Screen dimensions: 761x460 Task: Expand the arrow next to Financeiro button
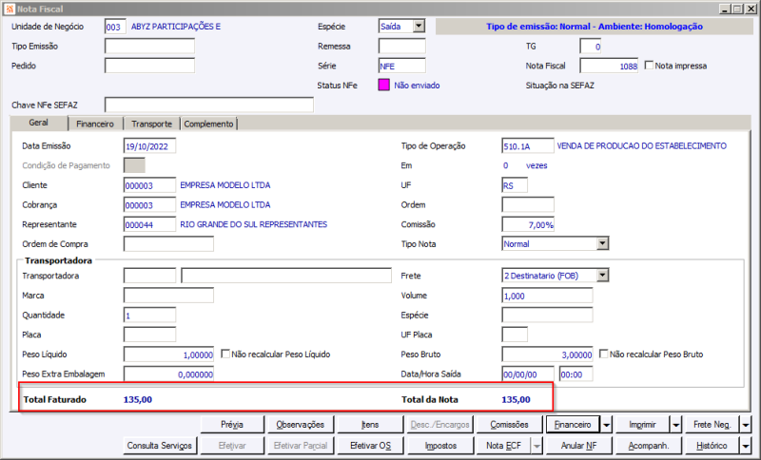[607, 425]
